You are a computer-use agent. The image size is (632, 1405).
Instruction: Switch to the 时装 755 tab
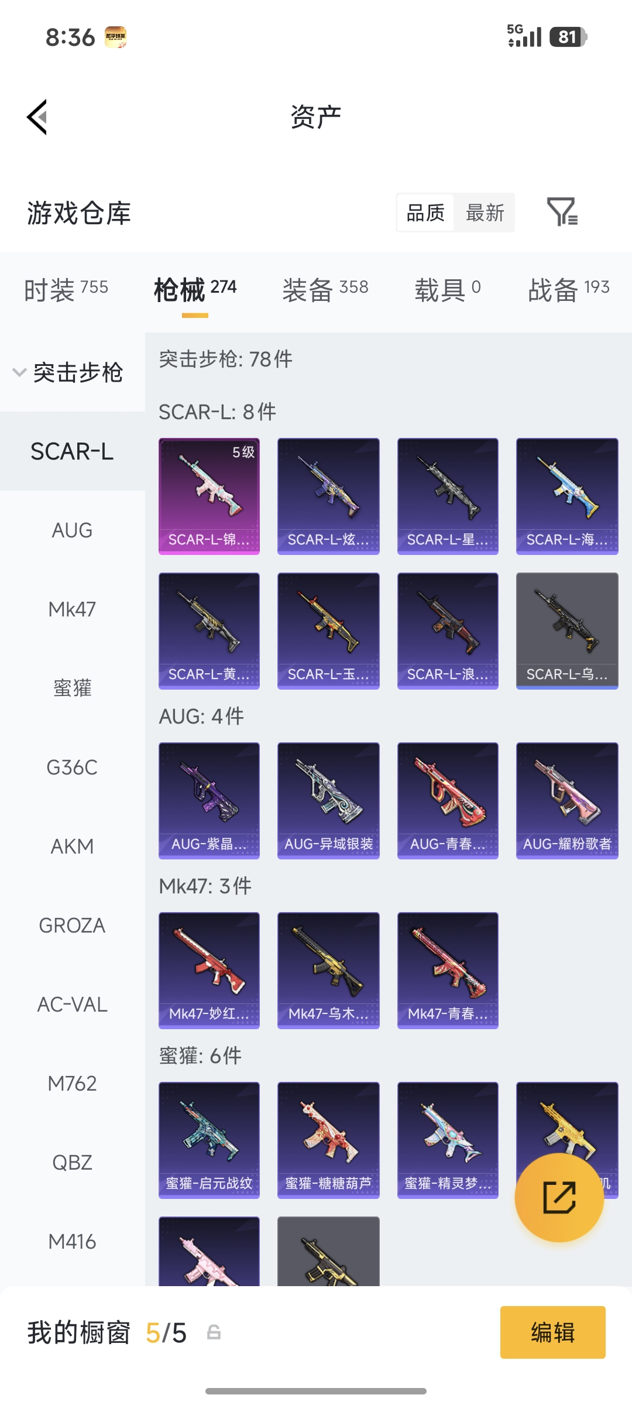coord(66,289)
